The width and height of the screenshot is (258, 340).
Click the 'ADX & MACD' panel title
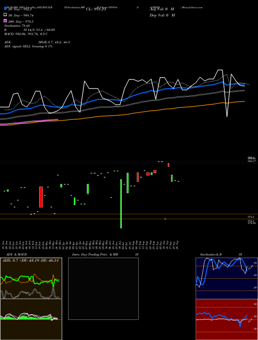(17, 254)
